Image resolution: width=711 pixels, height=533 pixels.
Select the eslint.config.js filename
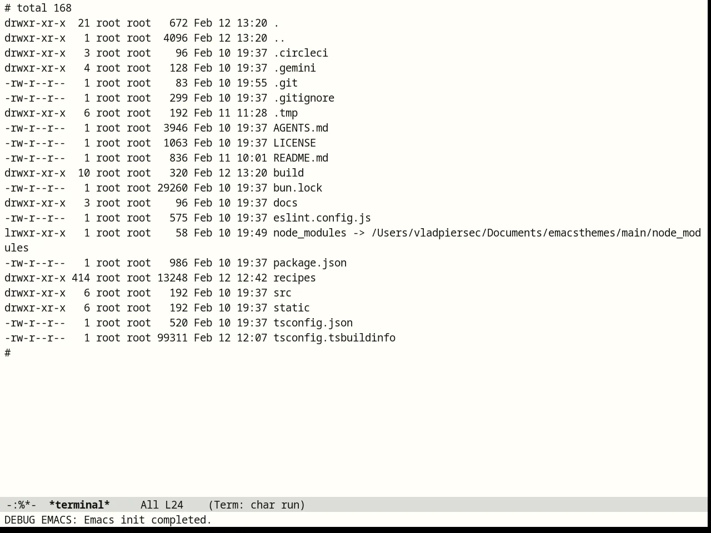point(322,218)
